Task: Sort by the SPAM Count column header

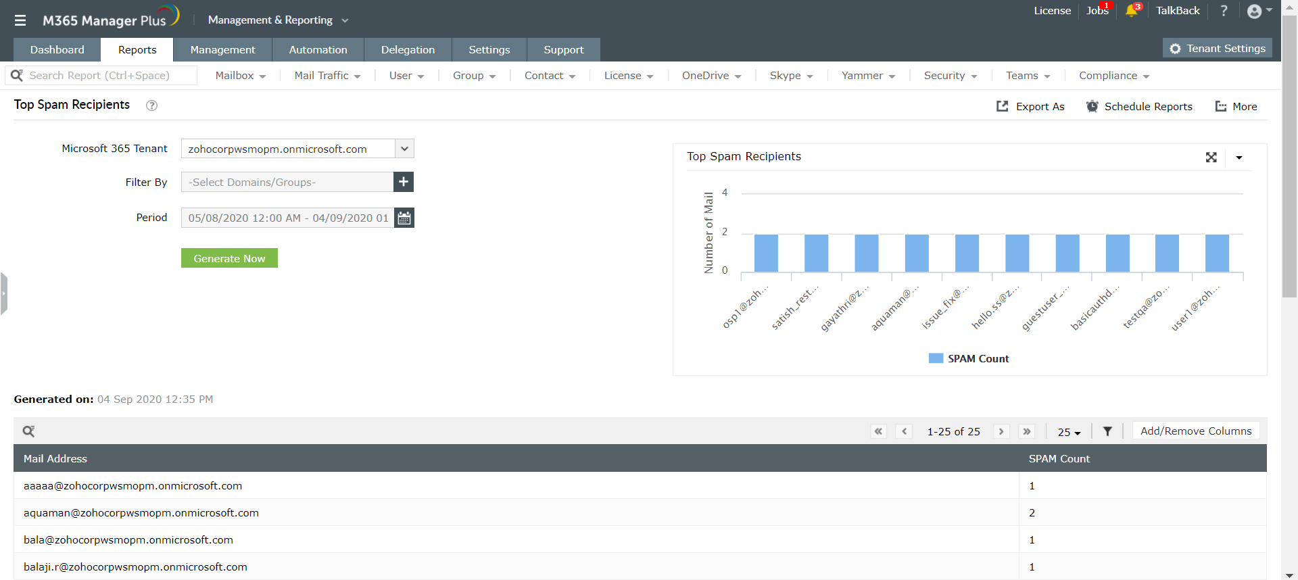Action: (x=1059, y=458)
